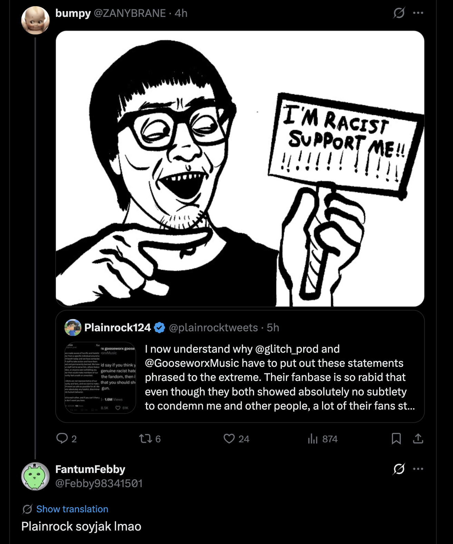453x544 pixels.
Task: Open the quoted Plainrock124 post text
Action: pos(280,377)
